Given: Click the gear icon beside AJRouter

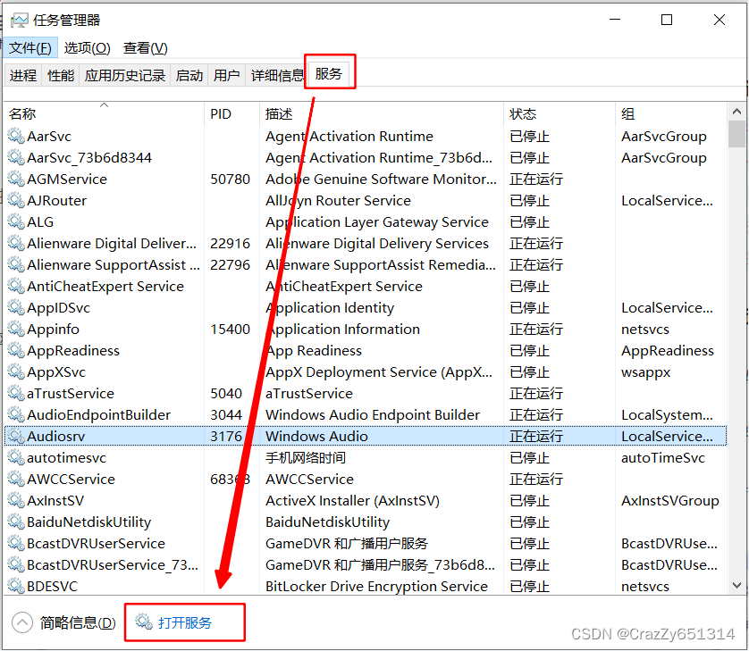Looking at the screenshot, I should tap(16, 200).
